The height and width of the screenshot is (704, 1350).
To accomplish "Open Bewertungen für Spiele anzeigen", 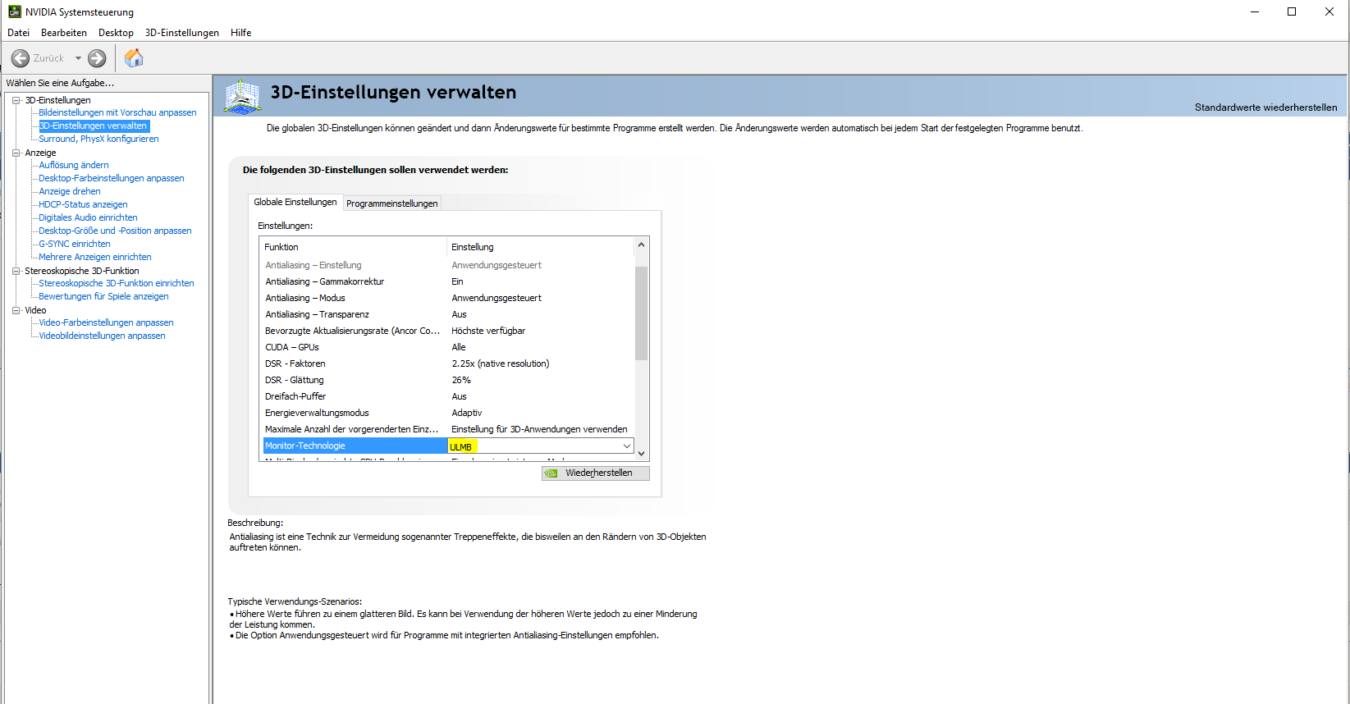I will [x=103, y=296].
